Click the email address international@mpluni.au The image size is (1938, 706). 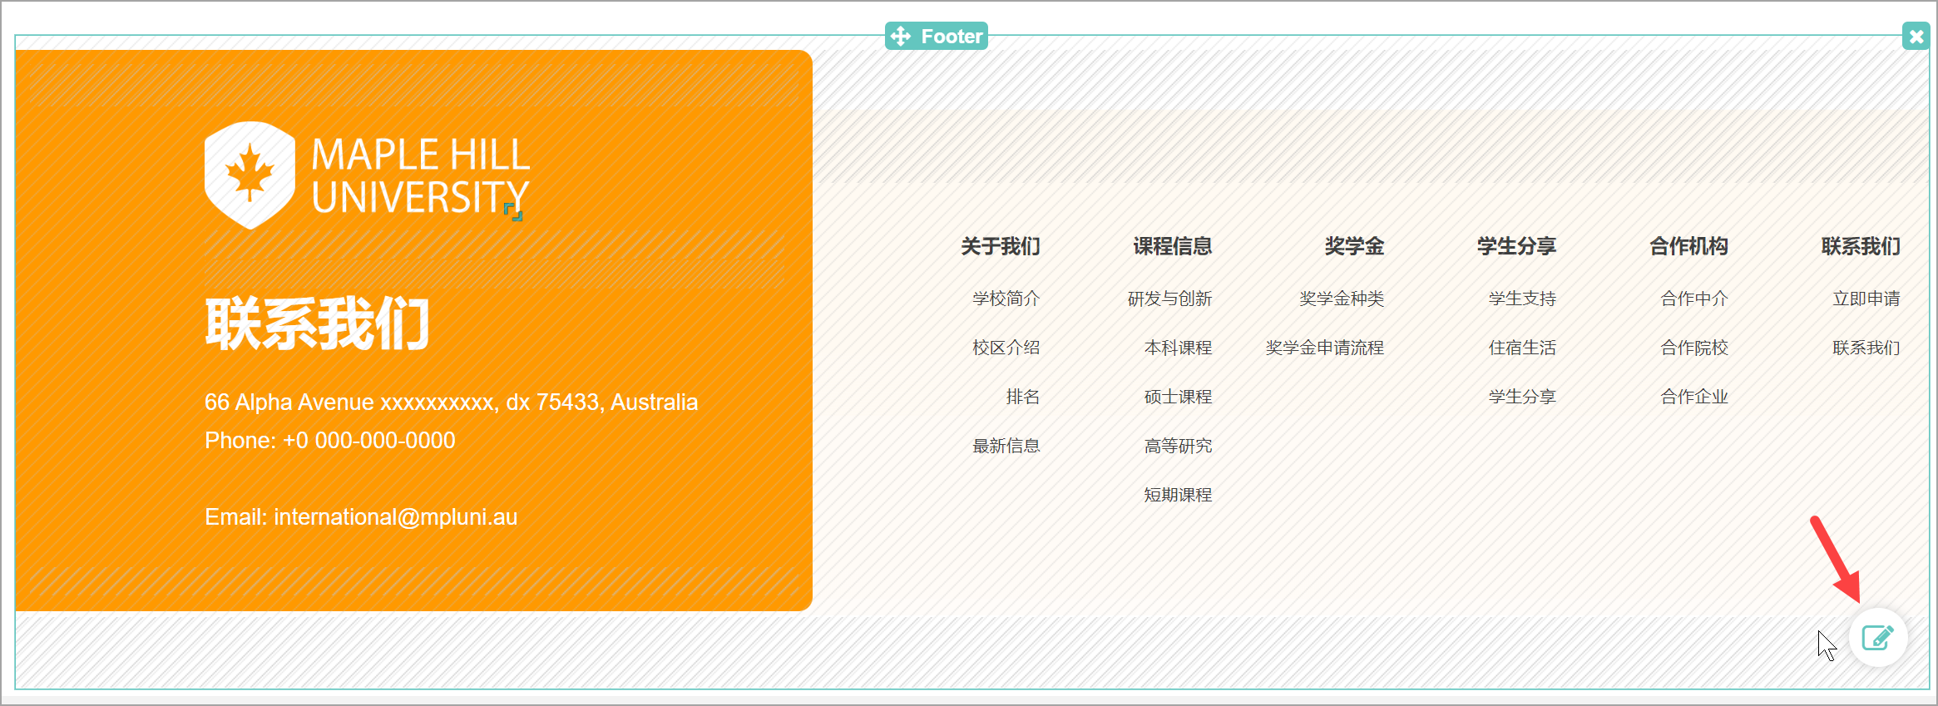click(x=395, y=517)
